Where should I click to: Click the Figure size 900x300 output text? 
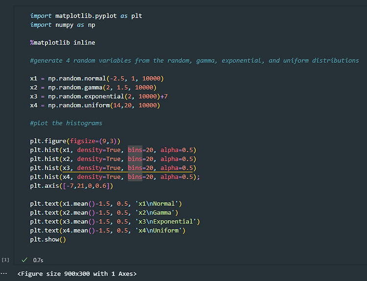[x=77, y=274]
